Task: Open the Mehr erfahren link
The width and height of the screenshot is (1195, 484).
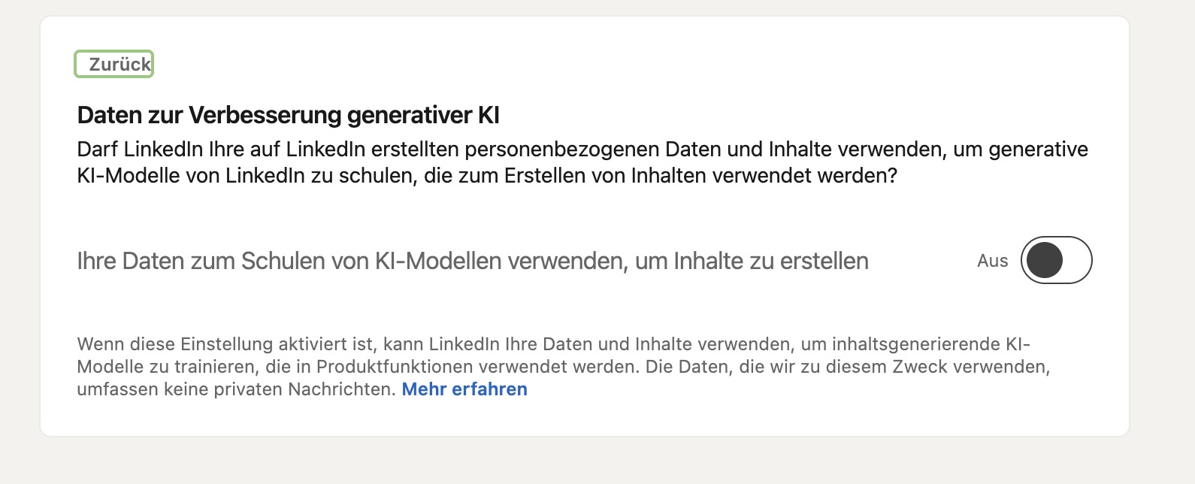Action: tap(464, 389)
